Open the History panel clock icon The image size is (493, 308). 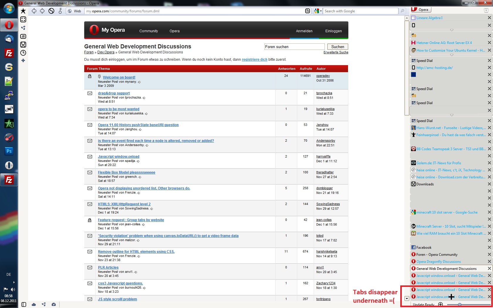pos(23,53)
